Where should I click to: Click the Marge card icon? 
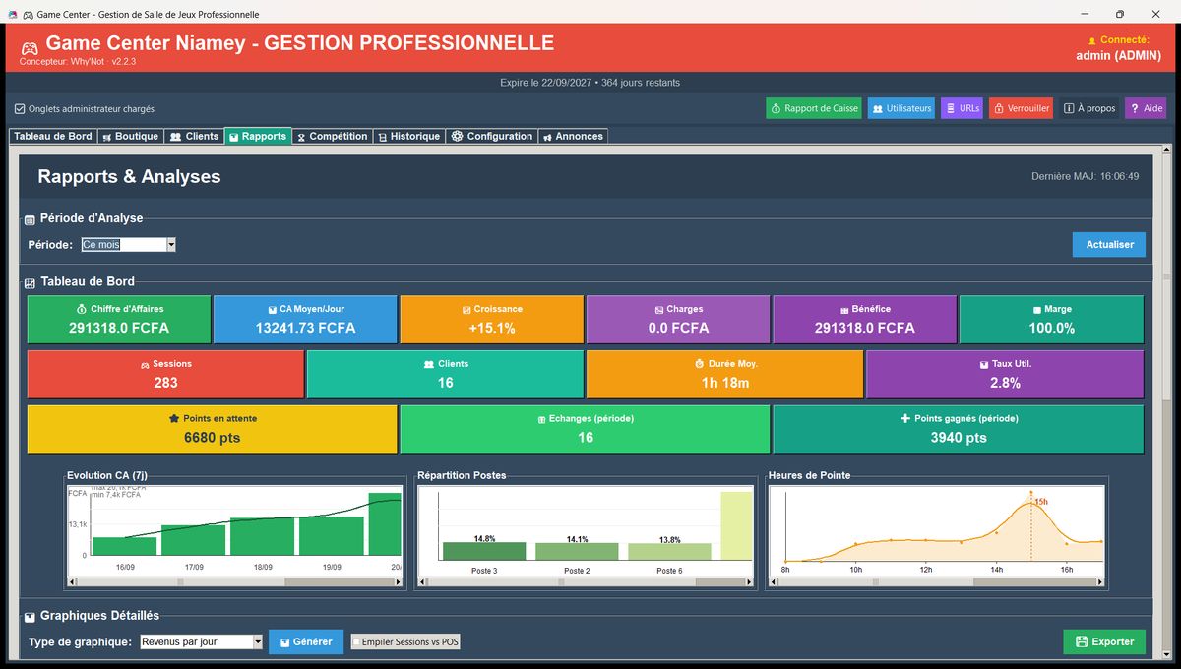pos(1036,309)
